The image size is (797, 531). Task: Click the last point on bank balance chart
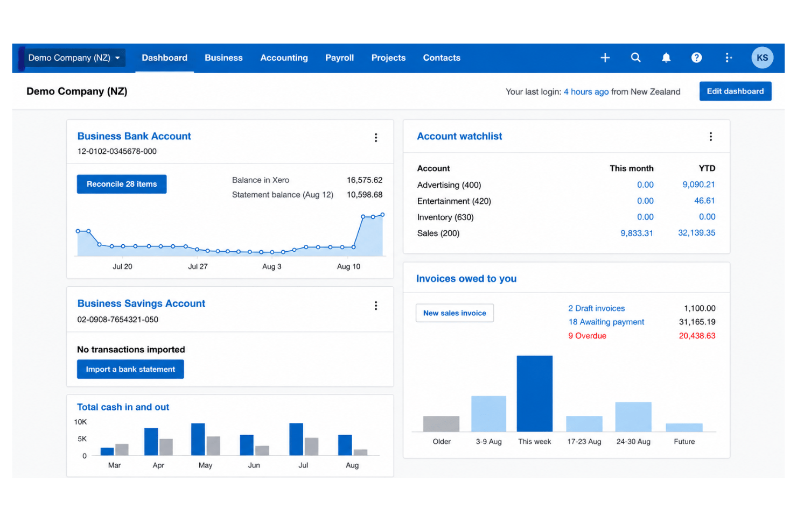coord(383,215)
